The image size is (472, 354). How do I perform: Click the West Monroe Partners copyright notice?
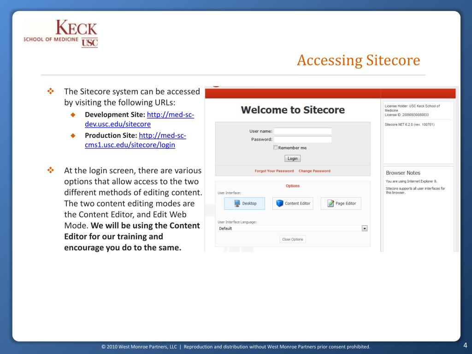click(x=236, y=347)
